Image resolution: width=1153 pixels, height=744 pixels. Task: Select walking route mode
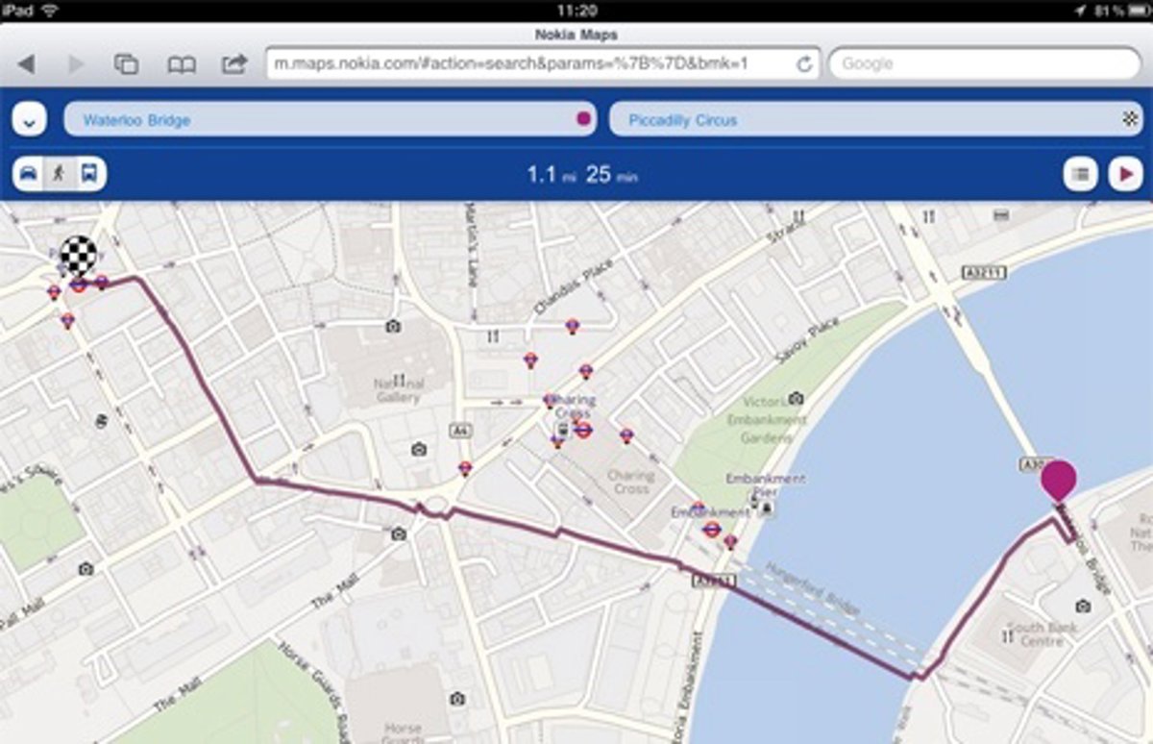click(60, 175)
